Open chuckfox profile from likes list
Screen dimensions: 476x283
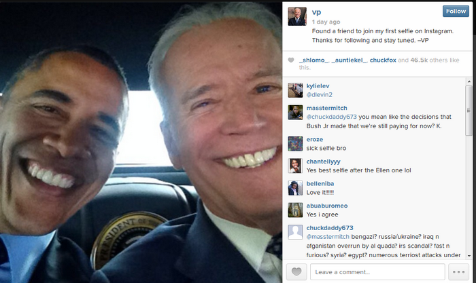click(383, 60)
